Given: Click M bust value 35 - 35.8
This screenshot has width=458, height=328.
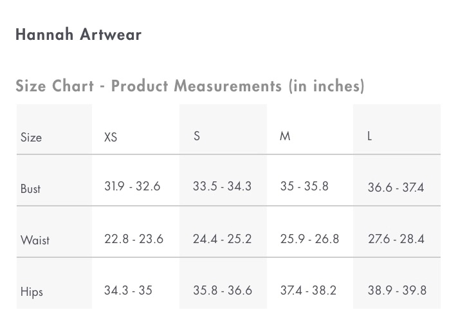Looking at the screenshot, I should (x=304, y=187).
